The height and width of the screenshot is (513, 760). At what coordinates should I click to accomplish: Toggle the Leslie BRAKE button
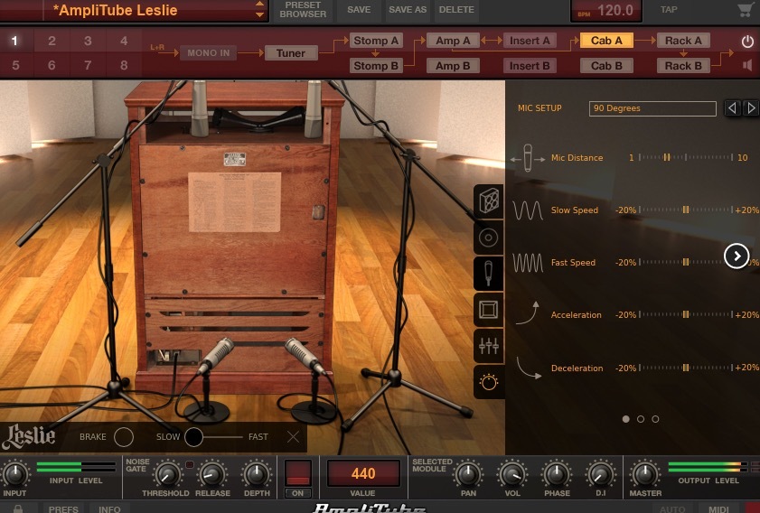click(124, 437)
